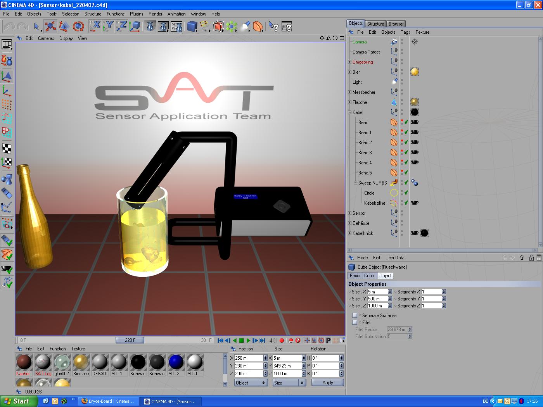
Task: Collapse the Kabel object tree
Action: [349, 112]
